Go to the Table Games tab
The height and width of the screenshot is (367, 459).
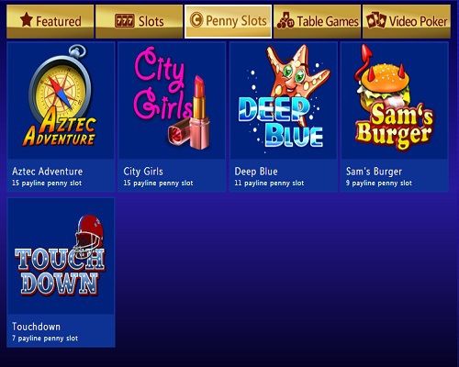tap(317, 21)
